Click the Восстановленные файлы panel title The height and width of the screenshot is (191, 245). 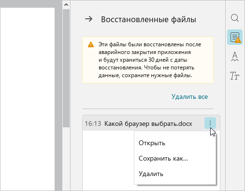point(148,19)
